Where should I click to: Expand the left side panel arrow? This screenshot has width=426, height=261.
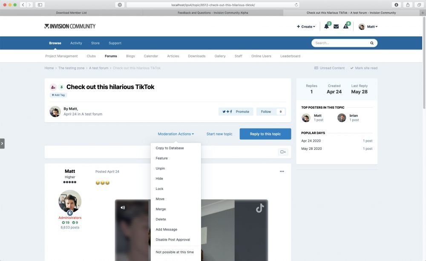click(x=2, y=143)
